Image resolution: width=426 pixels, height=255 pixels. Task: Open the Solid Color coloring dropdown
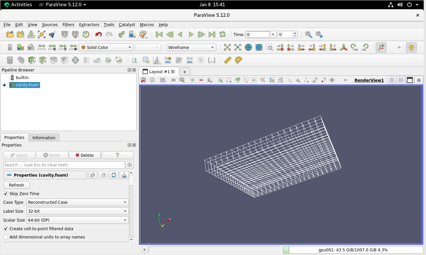[x=106, y=47]
